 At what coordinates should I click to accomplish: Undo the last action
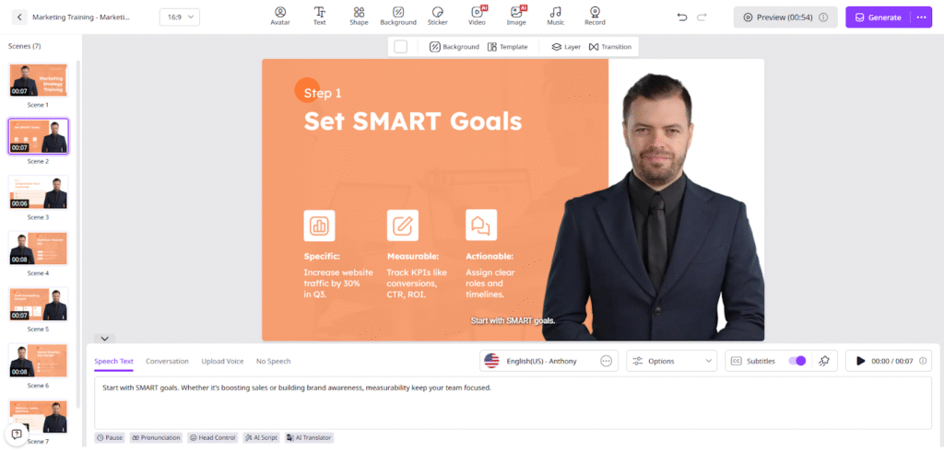point(682,17)
